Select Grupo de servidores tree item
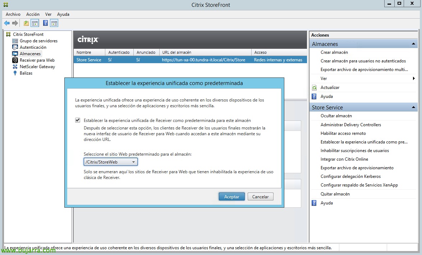 tap(38, 41)
